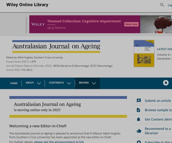Click the '30/37 (Gerontology)' ranking text
This screenshot has width=172, height=143.
(101, 66)
